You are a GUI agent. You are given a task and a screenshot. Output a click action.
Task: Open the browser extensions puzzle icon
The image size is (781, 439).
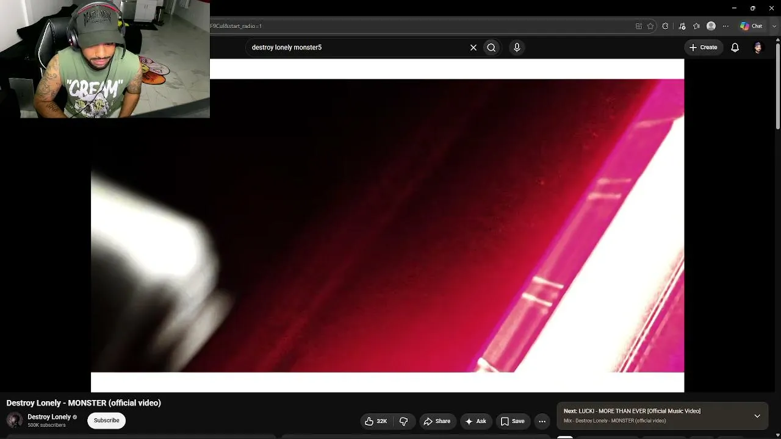(665, 26)
